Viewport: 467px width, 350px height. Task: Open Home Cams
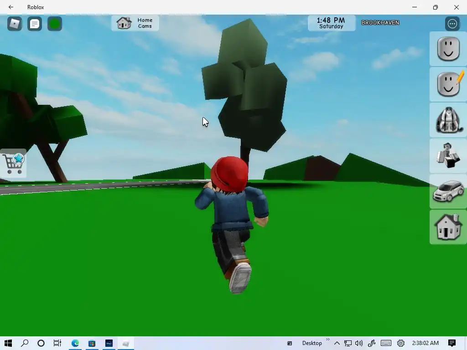pos(135,23)
